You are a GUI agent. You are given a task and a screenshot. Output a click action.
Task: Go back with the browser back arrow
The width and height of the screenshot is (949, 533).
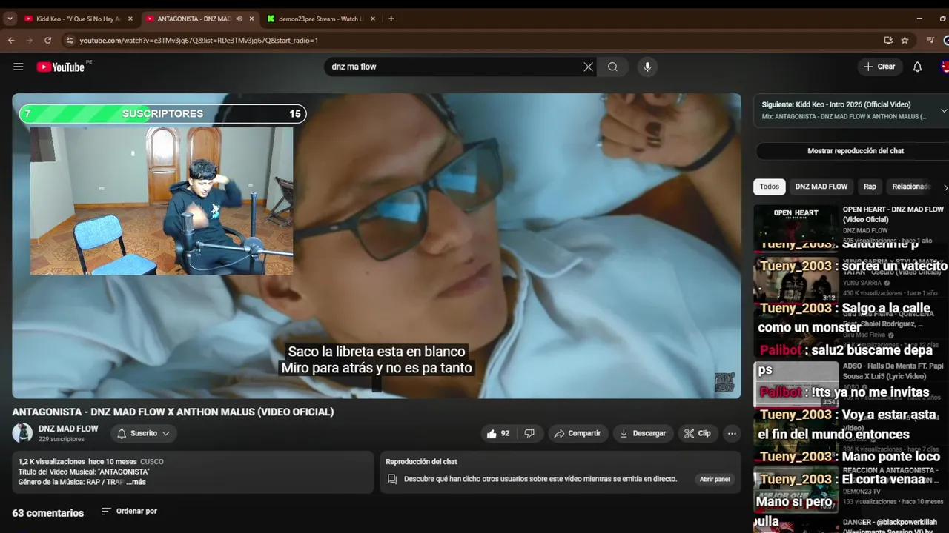(11, 40)
